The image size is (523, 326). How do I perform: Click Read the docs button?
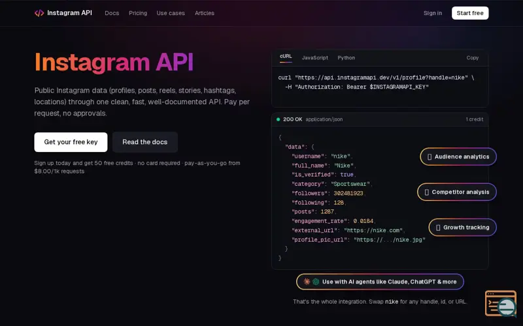(x=144, y=142)
